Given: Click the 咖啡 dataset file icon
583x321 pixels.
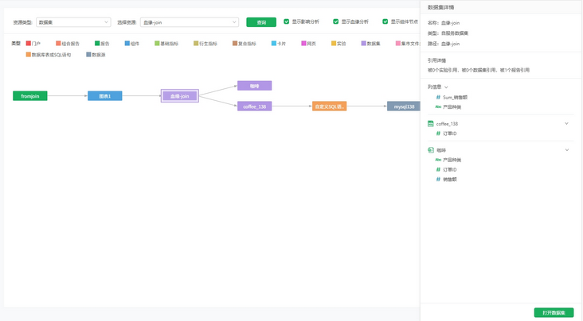Looking at the screenshot, I should click(x=431, y=150).
